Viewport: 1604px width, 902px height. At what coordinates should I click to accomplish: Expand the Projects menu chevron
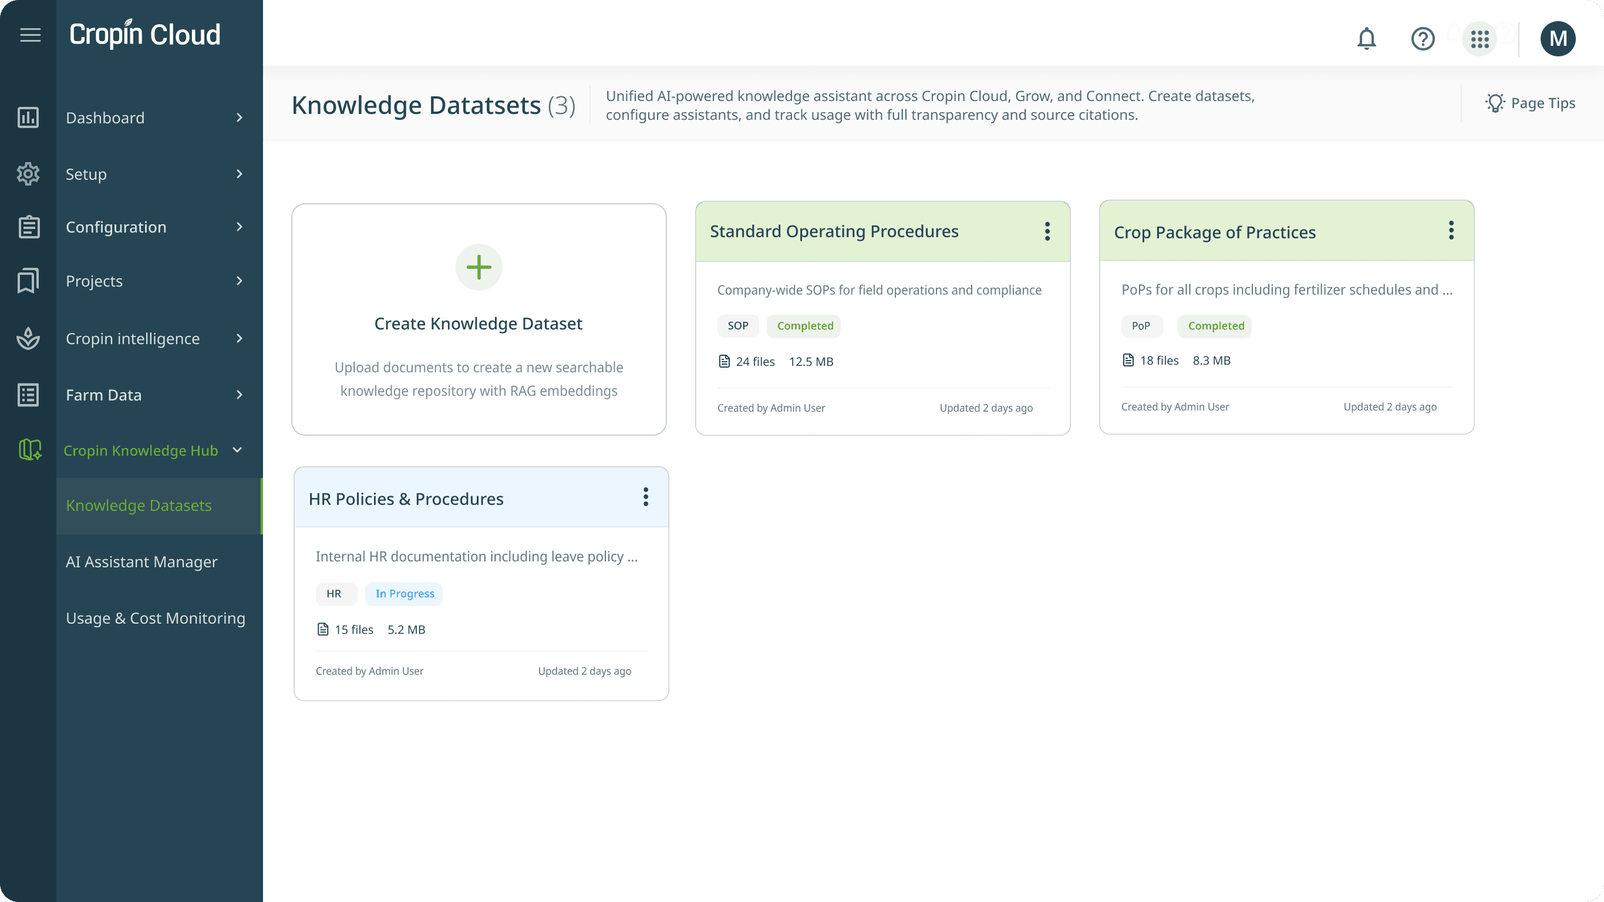pyautogui.click(x=240, y=281)
